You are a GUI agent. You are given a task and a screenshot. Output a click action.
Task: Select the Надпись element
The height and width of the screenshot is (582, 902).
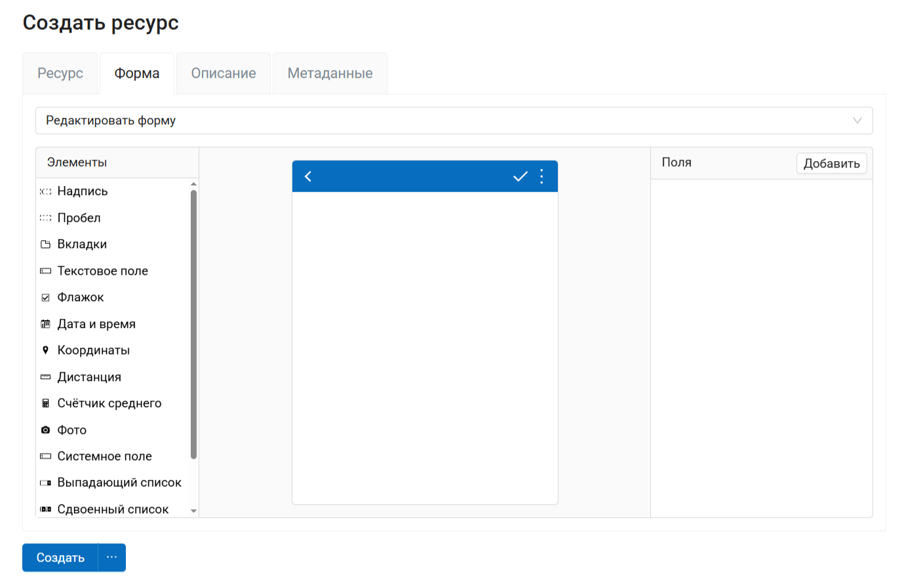click(x=83, y=191)
